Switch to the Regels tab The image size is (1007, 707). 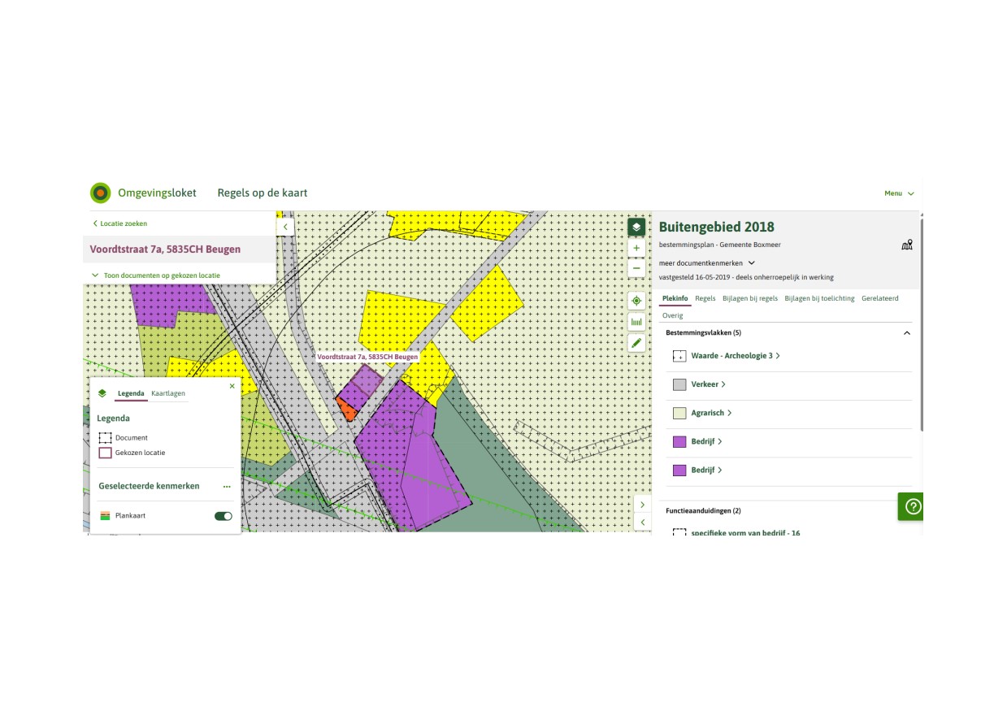click(705, 298)
